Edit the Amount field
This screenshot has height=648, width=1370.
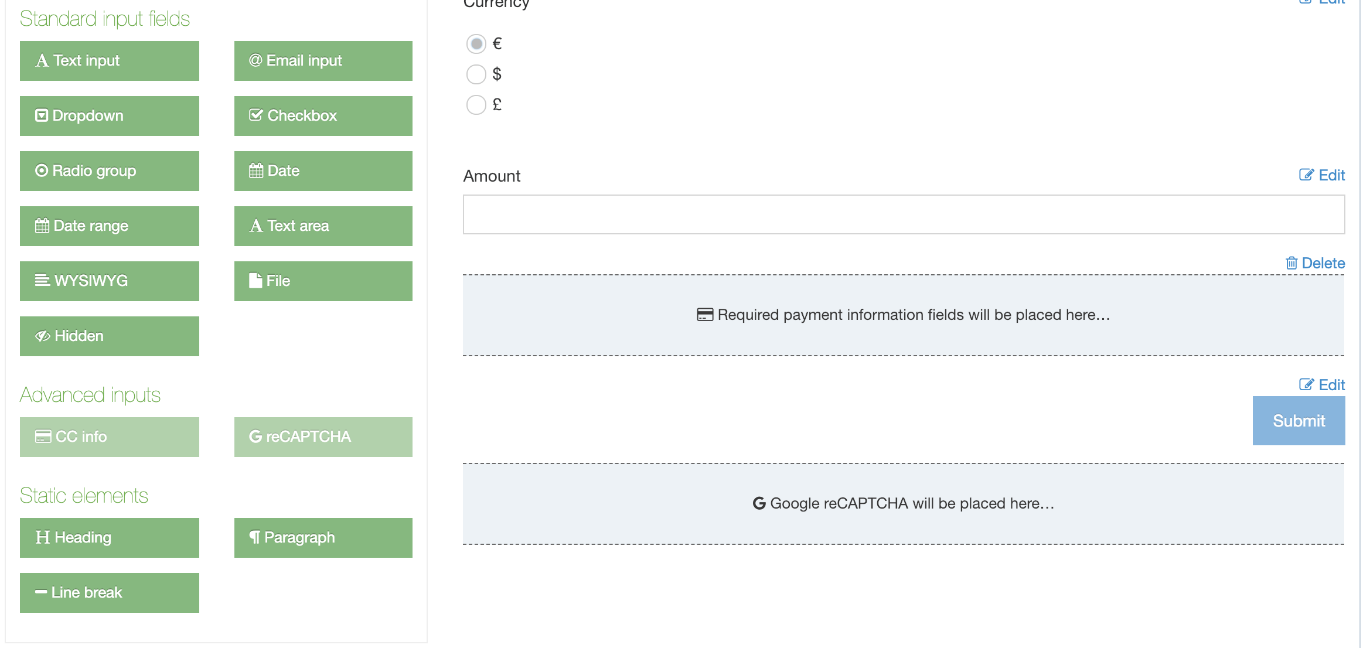1322,175
